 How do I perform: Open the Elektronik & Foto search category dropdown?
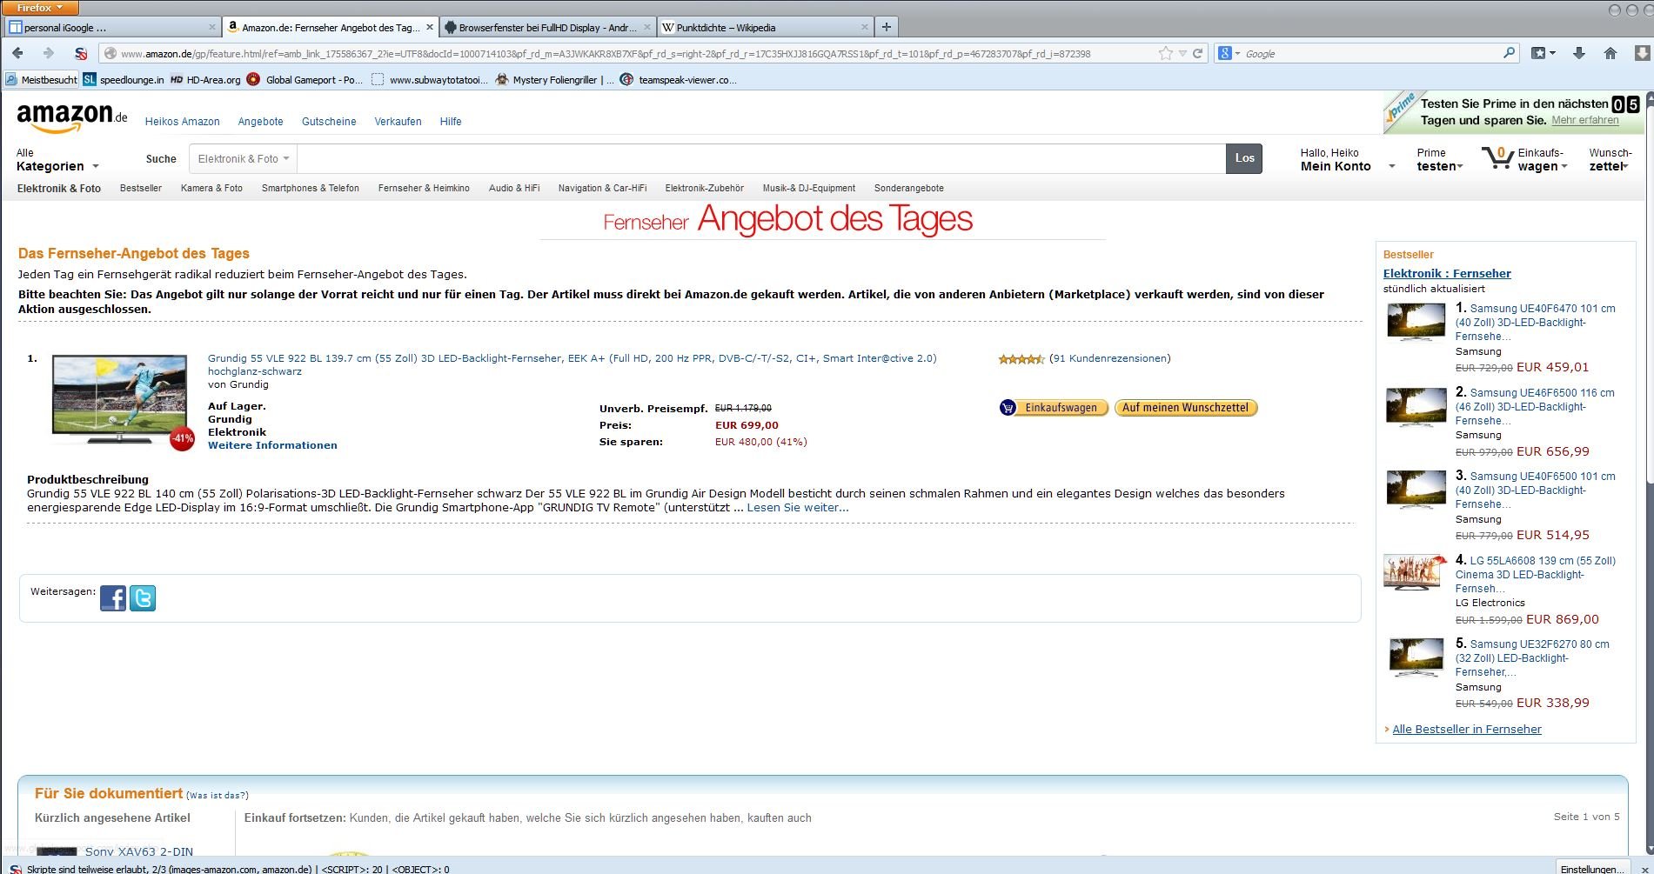(243, 159)
